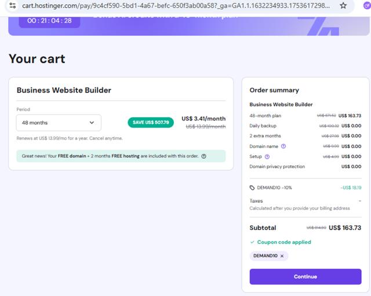Click the 2 extra months row label
371x296 pixels.
265,136
